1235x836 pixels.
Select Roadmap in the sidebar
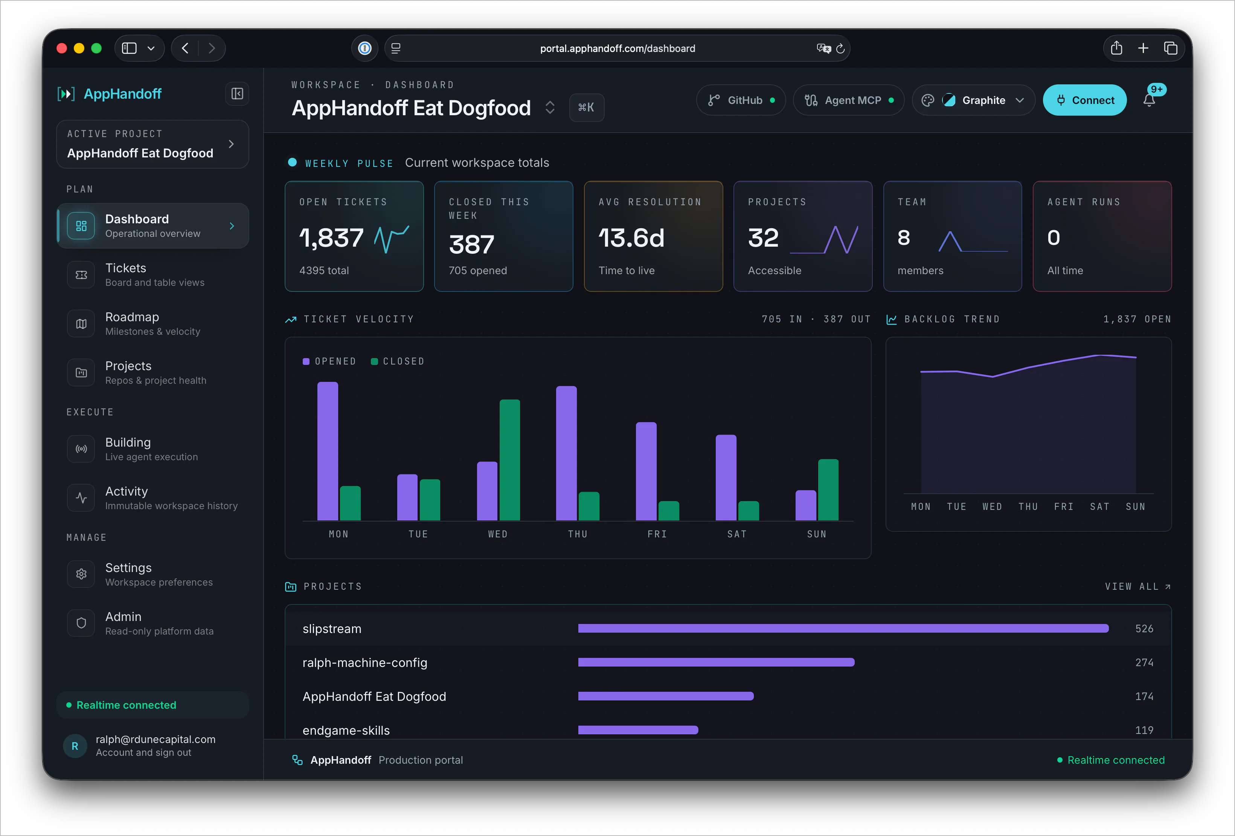(152, 323)
